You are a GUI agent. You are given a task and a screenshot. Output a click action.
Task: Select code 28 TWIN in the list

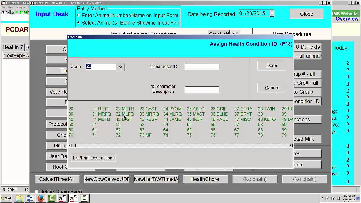point(266,109)
